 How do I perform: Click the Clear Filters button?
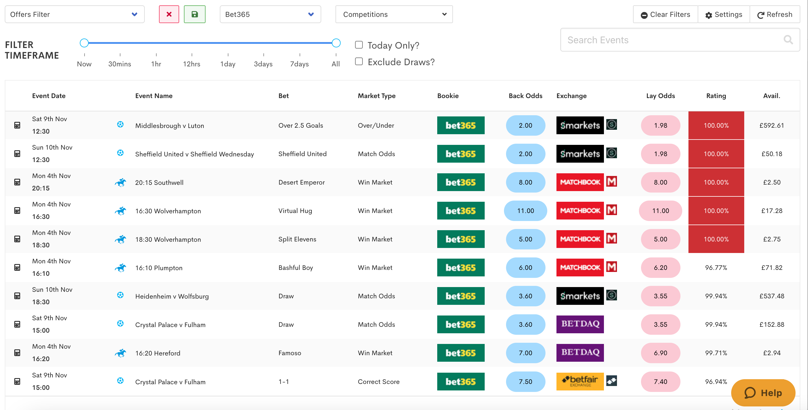666,14
